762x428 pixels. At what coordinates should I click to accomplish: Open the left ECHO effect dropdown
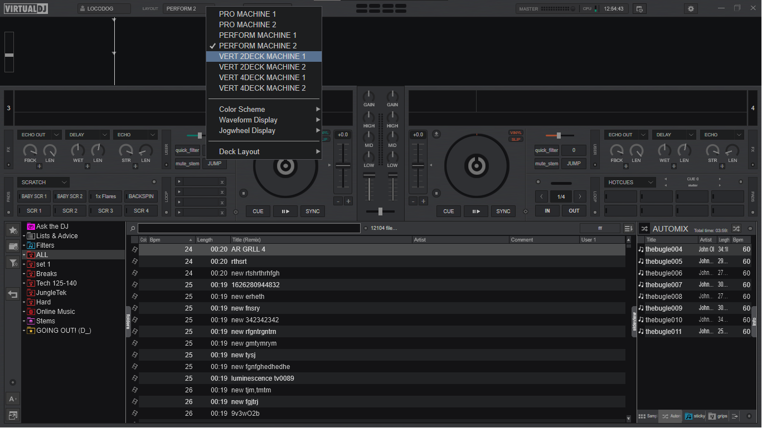coord(135,135)
